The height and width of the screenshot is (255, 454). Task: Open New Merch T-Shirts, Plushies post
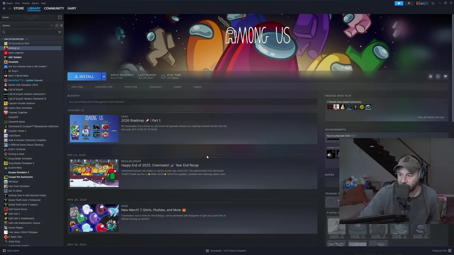tap(153, 210)
